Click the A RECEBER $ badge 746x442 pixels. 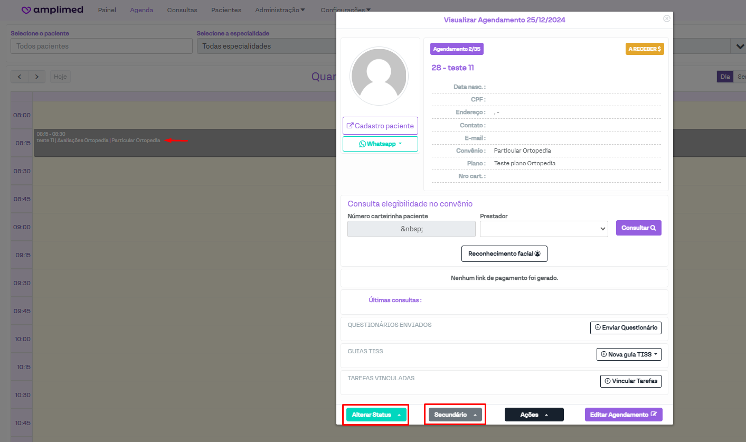pos(645,49)
